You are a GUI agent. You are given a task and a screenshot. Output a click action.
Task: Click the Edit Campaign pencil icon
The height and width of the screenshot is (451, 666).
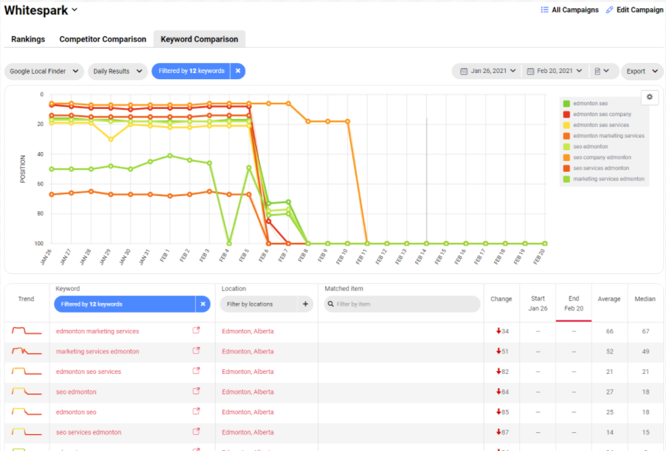point(610,10)
